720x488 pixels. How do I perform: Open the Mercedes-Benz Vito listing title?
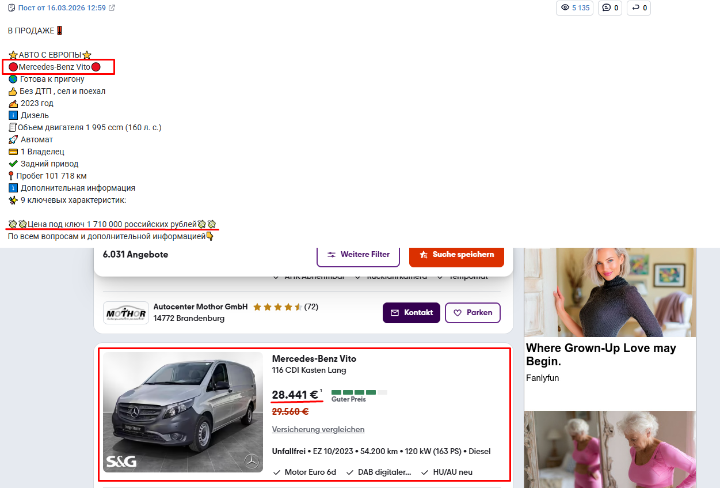point(314,359)
